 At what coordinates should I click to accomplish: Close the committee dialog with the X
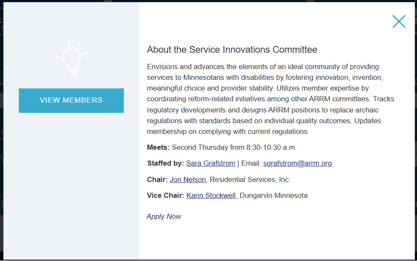click(x=399, y=21)
